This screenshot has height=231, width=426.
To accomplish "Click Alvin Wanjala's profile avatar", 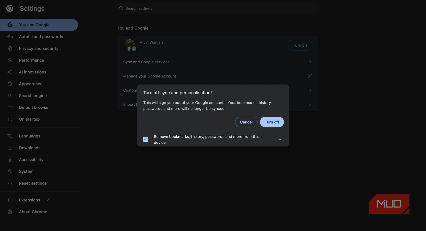I will pyautogui.click(x=129, y=45).
